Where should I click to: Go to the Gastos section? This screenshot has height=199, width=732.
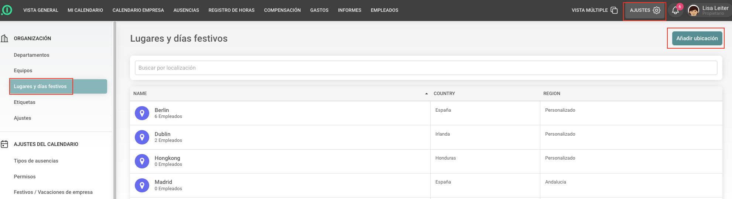[319, 10]
